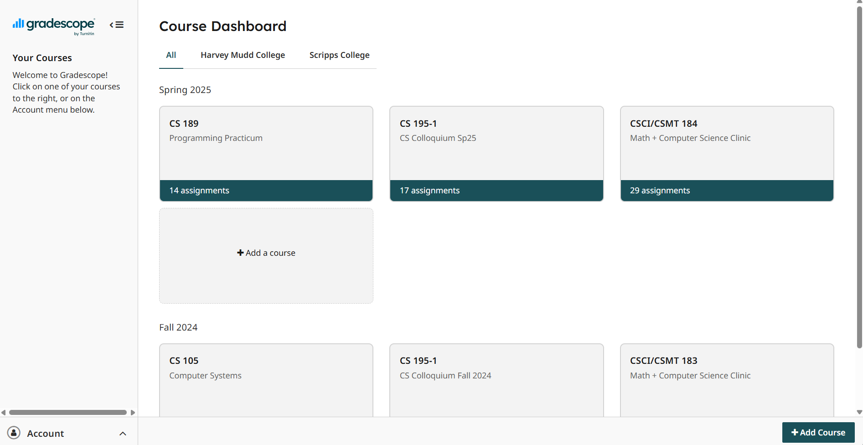Image resolution: width=863 pixels, height=445 pixels.
Task: Click the page scrollbar down arrow
Action: (859, 412)
